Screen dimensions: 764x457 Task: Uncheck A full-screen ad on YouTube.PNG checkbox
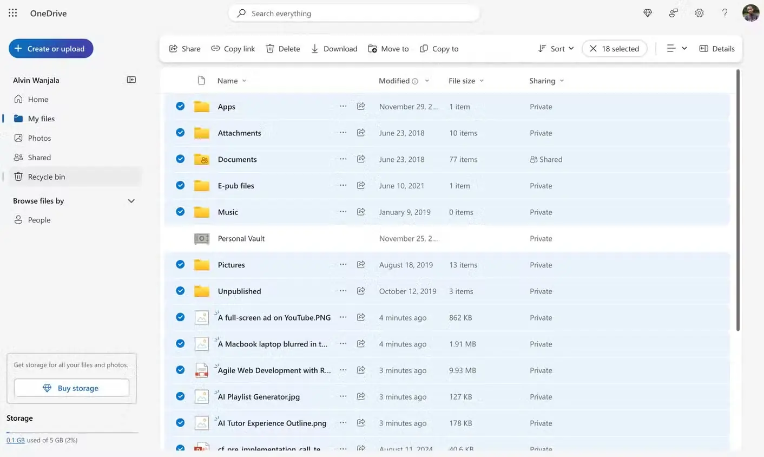click(180, 317)
